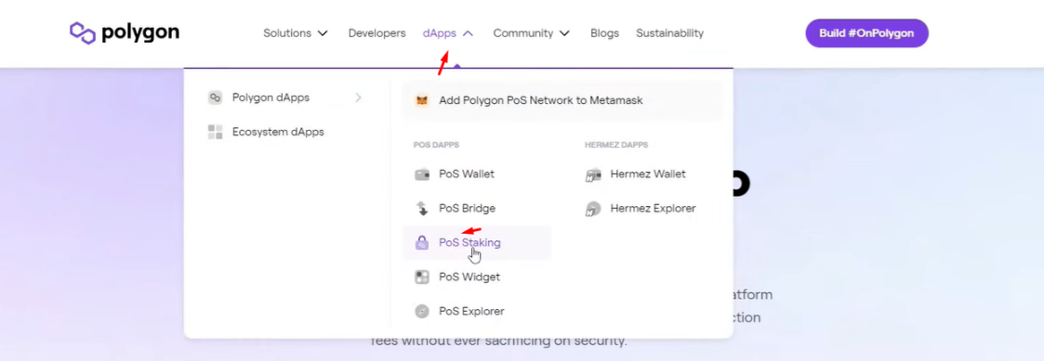The height and width of the screenshot is (361, 1044).
Task: Click the Hermez Explorer icon
Action: click(593, 209)
